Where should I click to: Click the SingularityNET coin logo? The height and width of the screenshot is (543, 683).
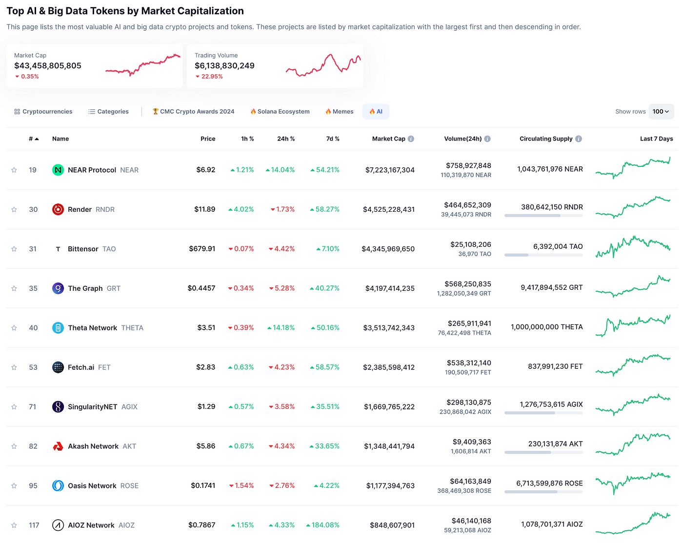tap(58, 407)
